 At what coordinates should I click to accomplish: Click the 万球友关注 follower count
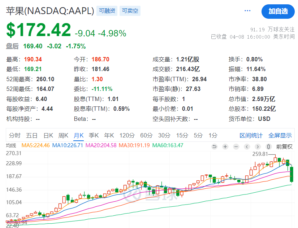coord(272,30)
